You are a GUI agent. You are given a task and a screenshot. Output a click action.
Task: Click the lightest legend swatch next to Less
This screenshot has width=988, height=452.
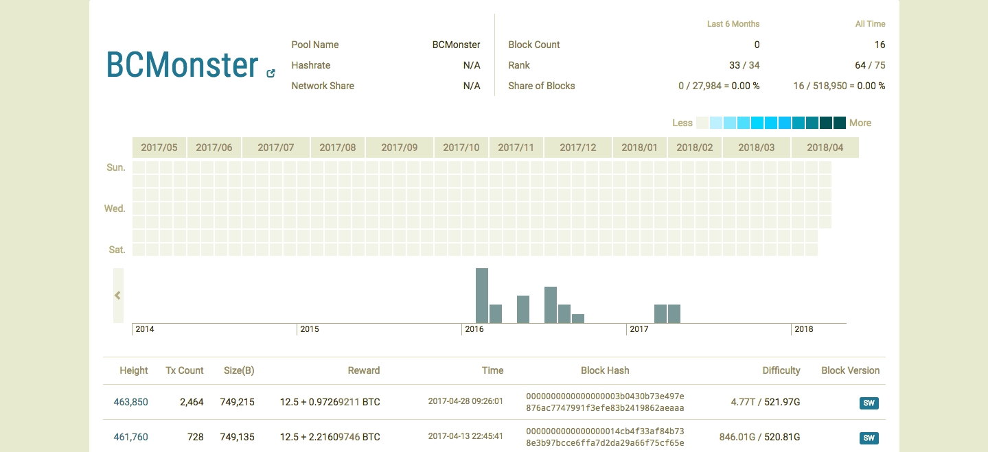[702, 123]
